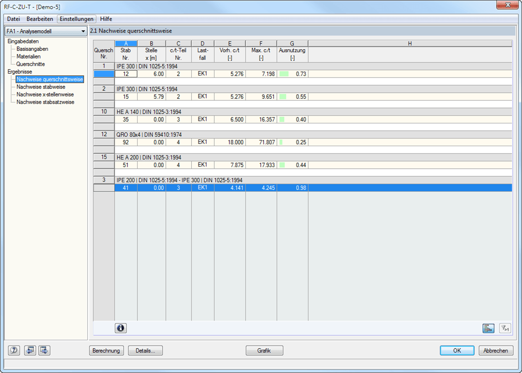Viewport: 522px width, 373px height.
Task: Select Nachweise stabweise tree item
Action: (41, 87)
